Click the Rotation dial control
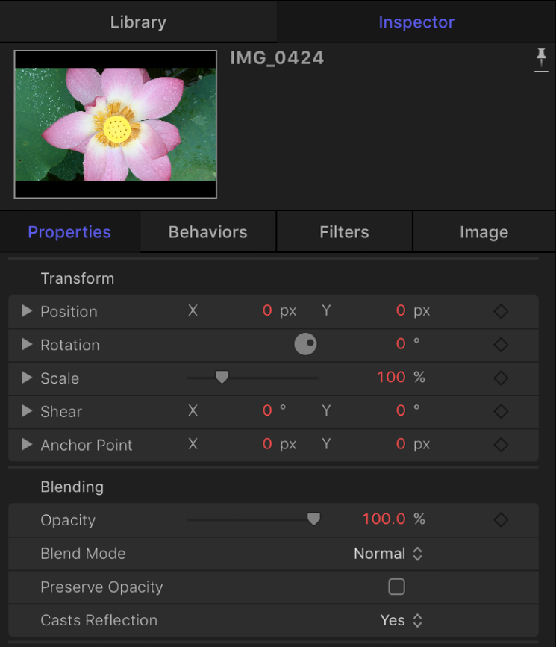The width and height of the screenshot is (556, 647). click(306, 344)
